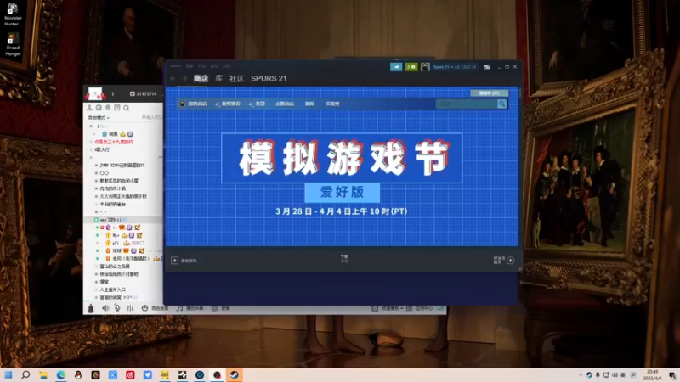Switch to Steam Big Picture mode

487,67
